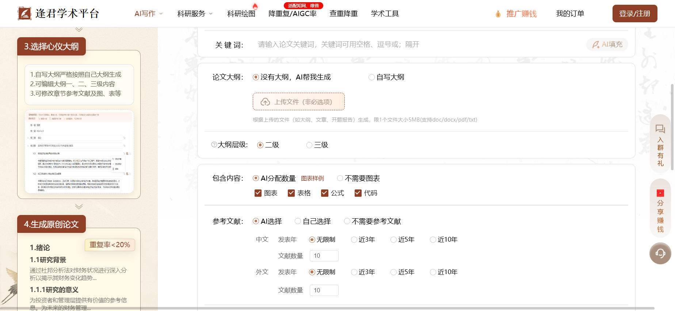
Task: Toggle the 表格 checkbox
Action: 291,193
